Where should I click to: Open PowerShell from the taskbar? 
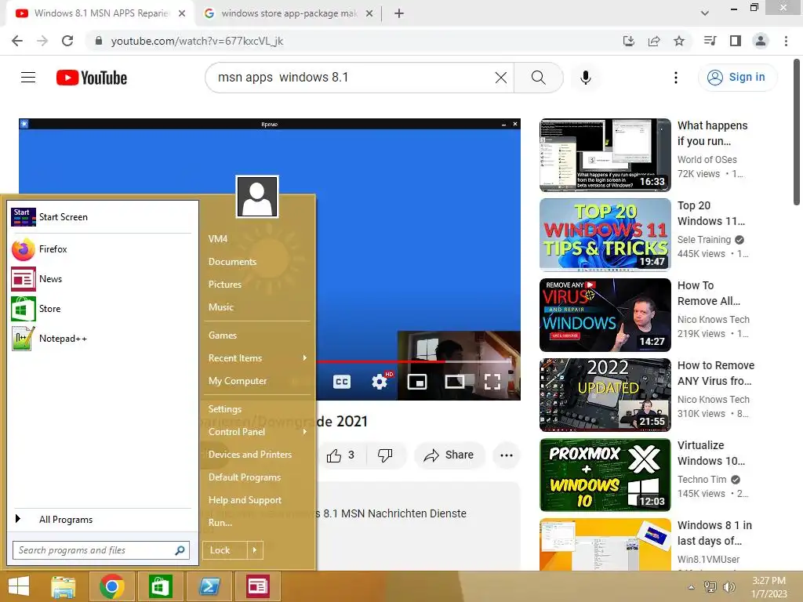[209, 586]
